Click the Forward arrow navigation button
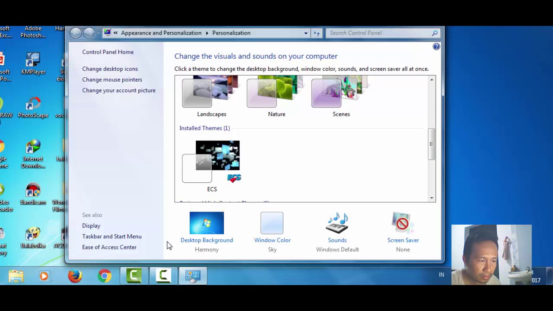The image size is (553, 311). [x=89, y=33]
